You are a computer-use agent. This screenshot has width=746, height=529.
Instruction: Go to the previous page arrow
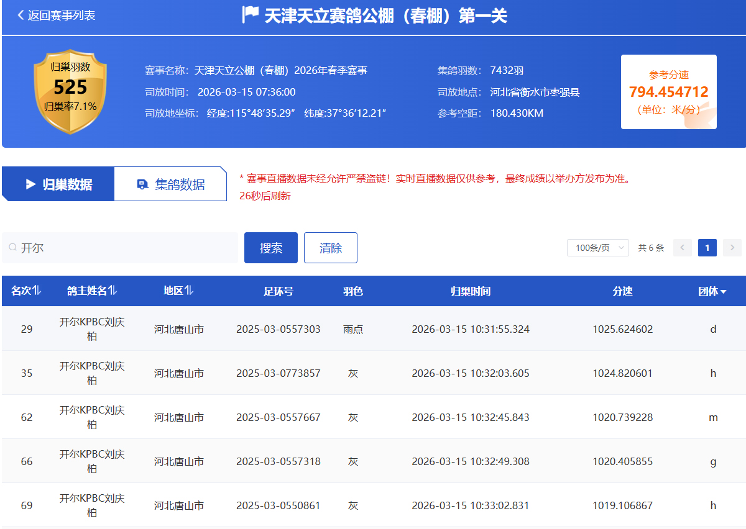tap(682, 248)
